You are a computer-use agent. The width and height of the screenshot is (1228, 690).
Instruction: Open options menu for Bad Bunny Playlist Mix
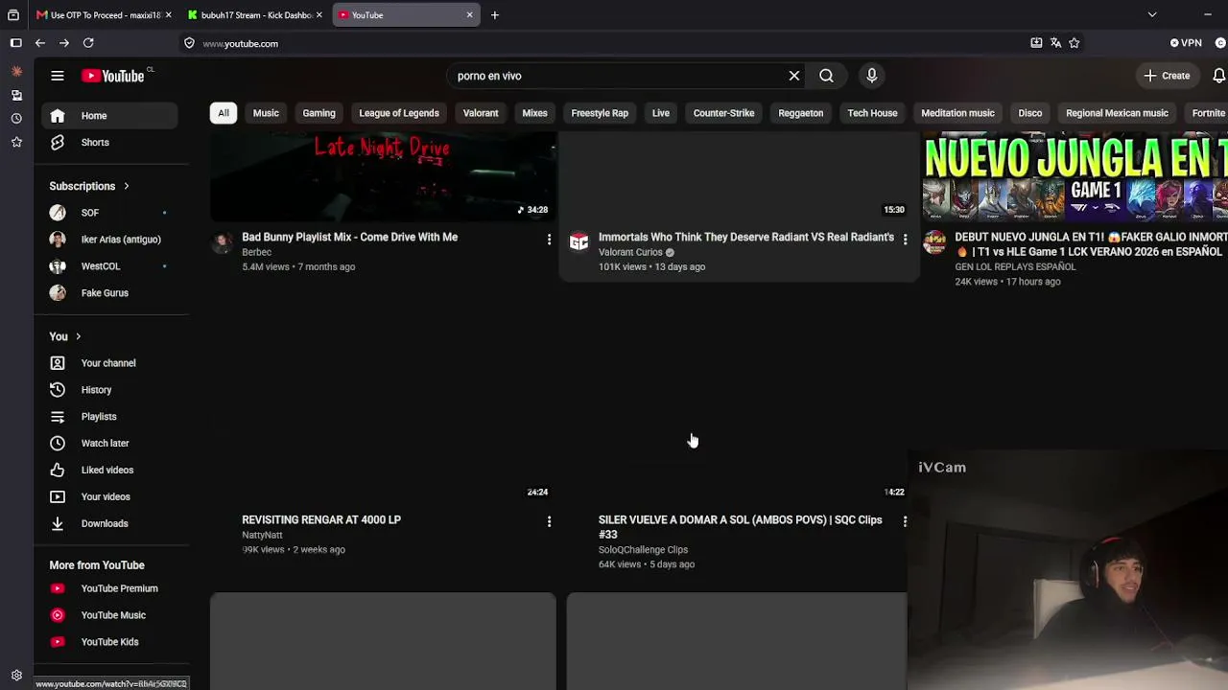549,239
